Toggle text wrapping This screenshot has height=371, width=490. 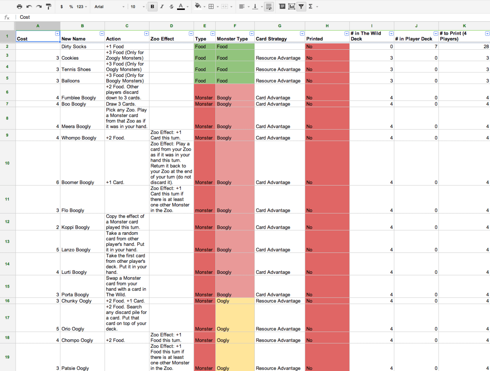click(269, 7)
